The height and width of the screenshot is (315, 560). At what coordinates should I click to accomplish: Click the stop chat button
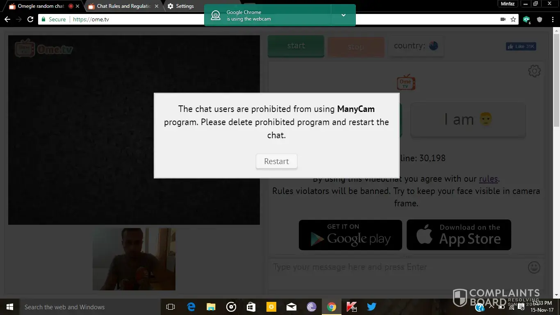pyautogui.click(x=356, y=47)
